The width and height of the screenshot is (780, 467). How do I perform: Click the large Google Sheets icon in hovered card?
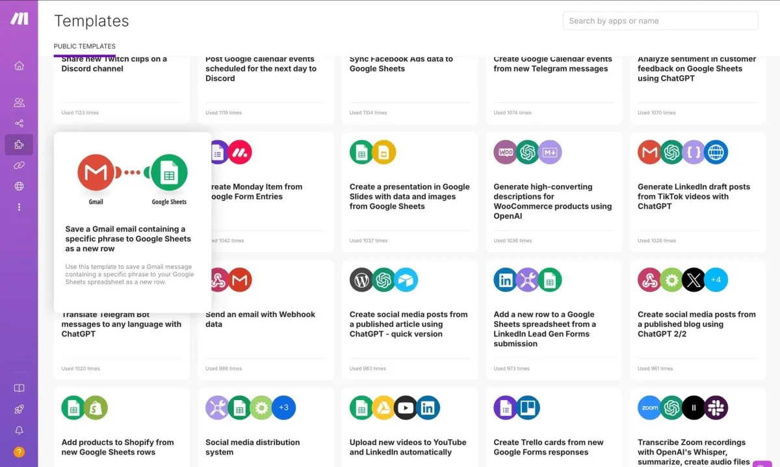pos(169,173)
